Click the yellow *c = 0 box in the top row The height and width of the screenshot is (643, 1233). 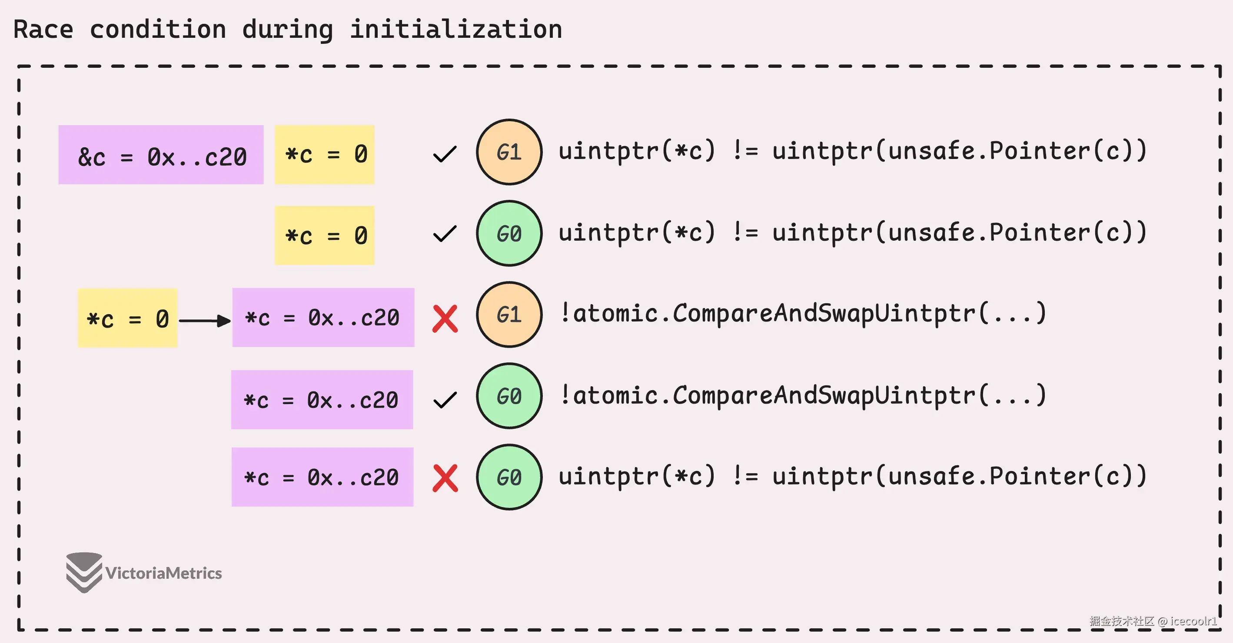click(x=325, y=155)
